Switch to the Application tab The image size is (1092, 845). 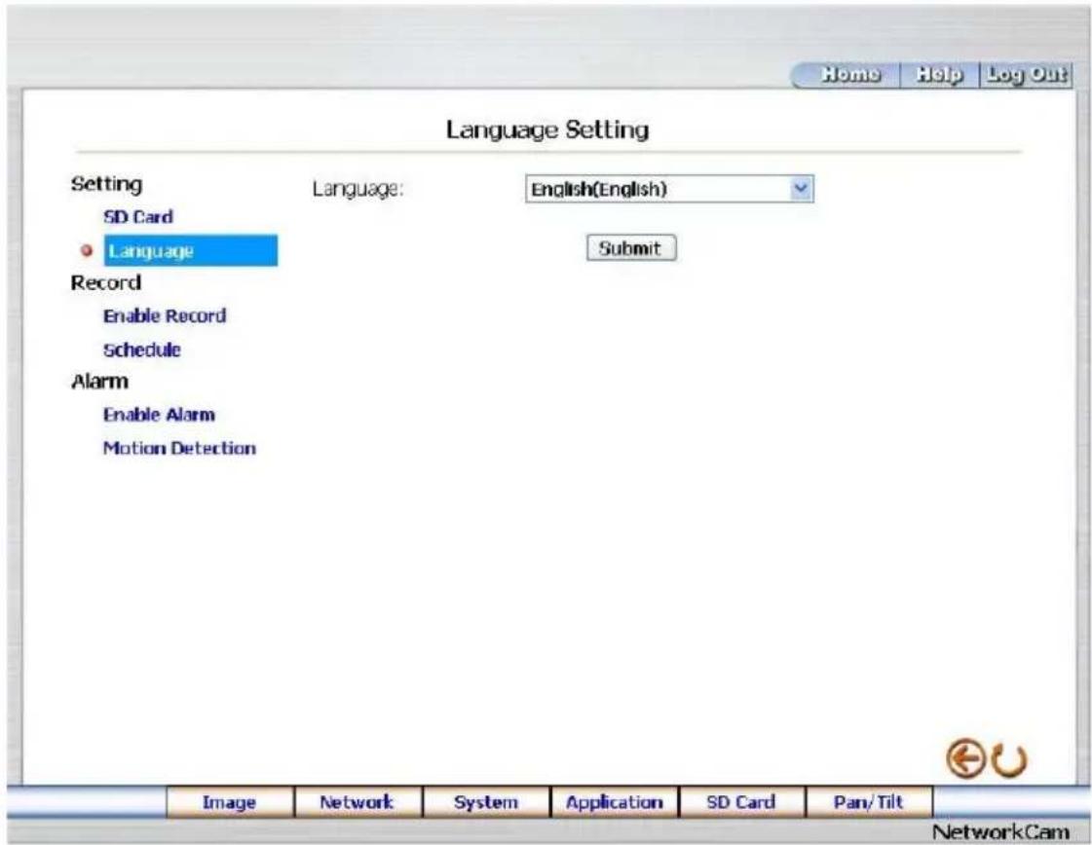tap(614, 802)
